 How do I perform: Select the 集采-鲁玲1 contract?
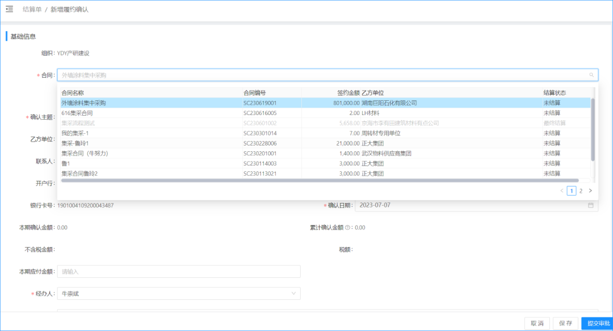pyautogui.click(x=325, y=143)
